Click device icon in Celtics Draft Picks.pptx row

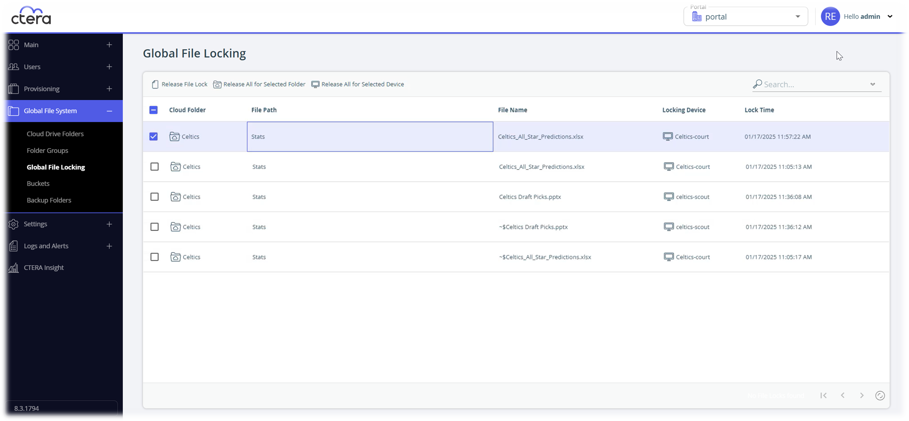click(x=669, y=197)
